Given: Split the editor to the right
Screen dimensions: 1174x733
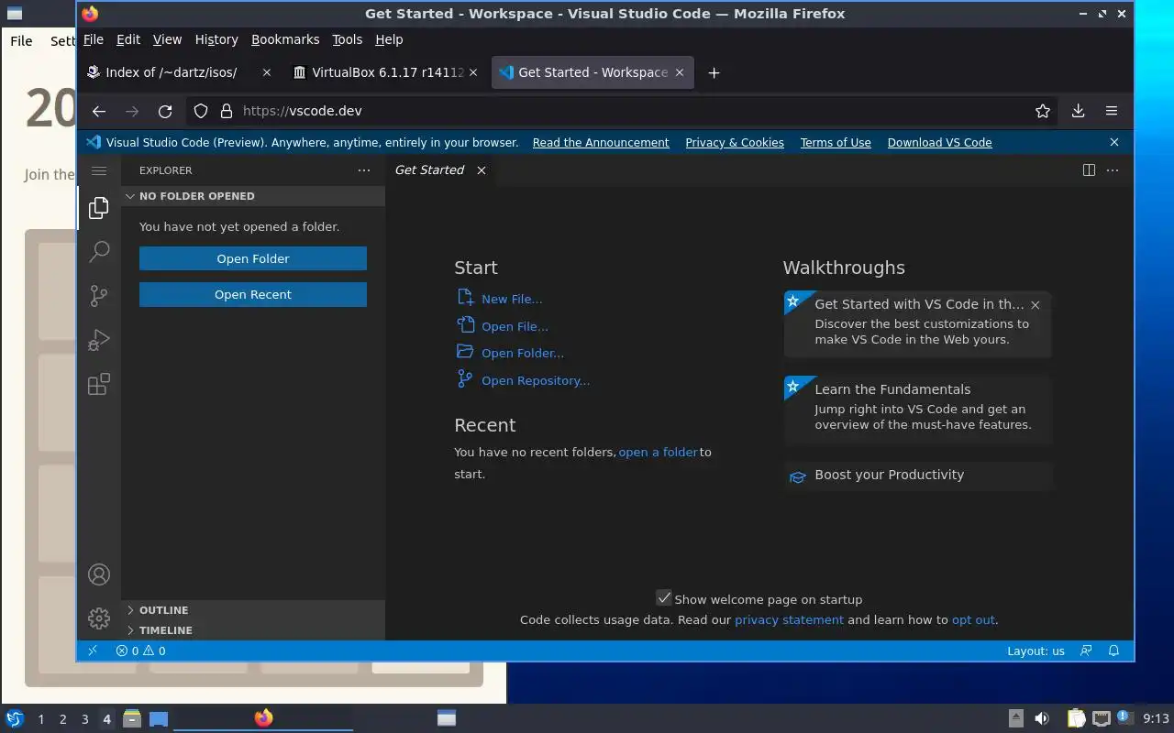Looking at the screenshot, I should coord(1089,170).
